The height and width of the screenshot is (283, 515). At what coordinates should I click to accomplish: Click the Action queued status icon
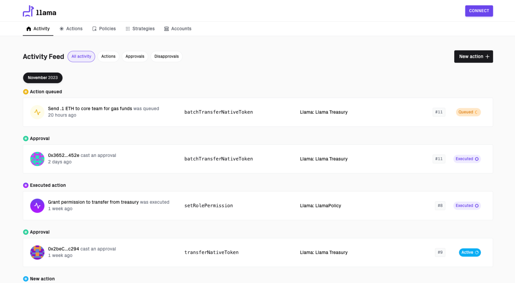click(x=26, y=92)
